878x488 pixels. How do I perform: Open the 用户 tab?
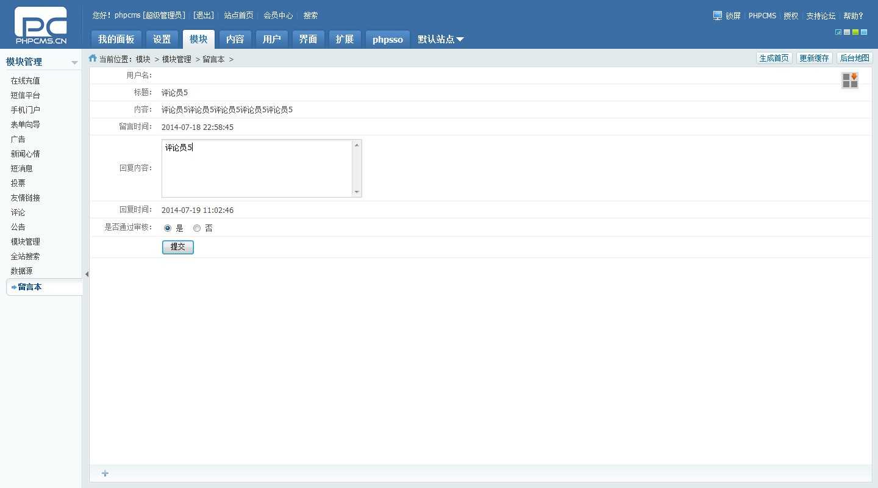point(272,39)
